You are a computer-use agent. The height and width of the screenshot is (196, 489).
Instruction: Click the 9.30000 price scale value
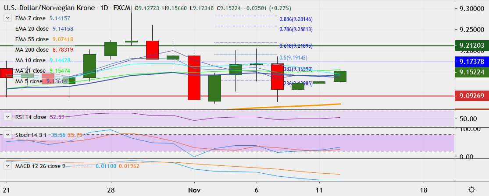[472, 9]
